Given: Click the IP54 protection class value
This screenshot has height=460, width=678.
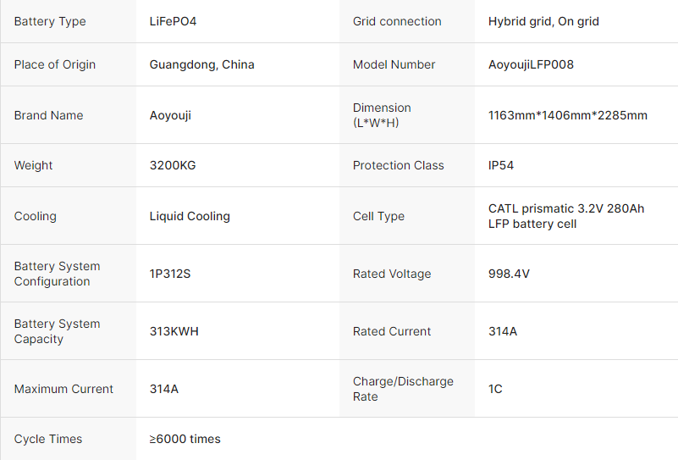Looking at the screenshot, I should pyautogui.click(x=501, y=165).
